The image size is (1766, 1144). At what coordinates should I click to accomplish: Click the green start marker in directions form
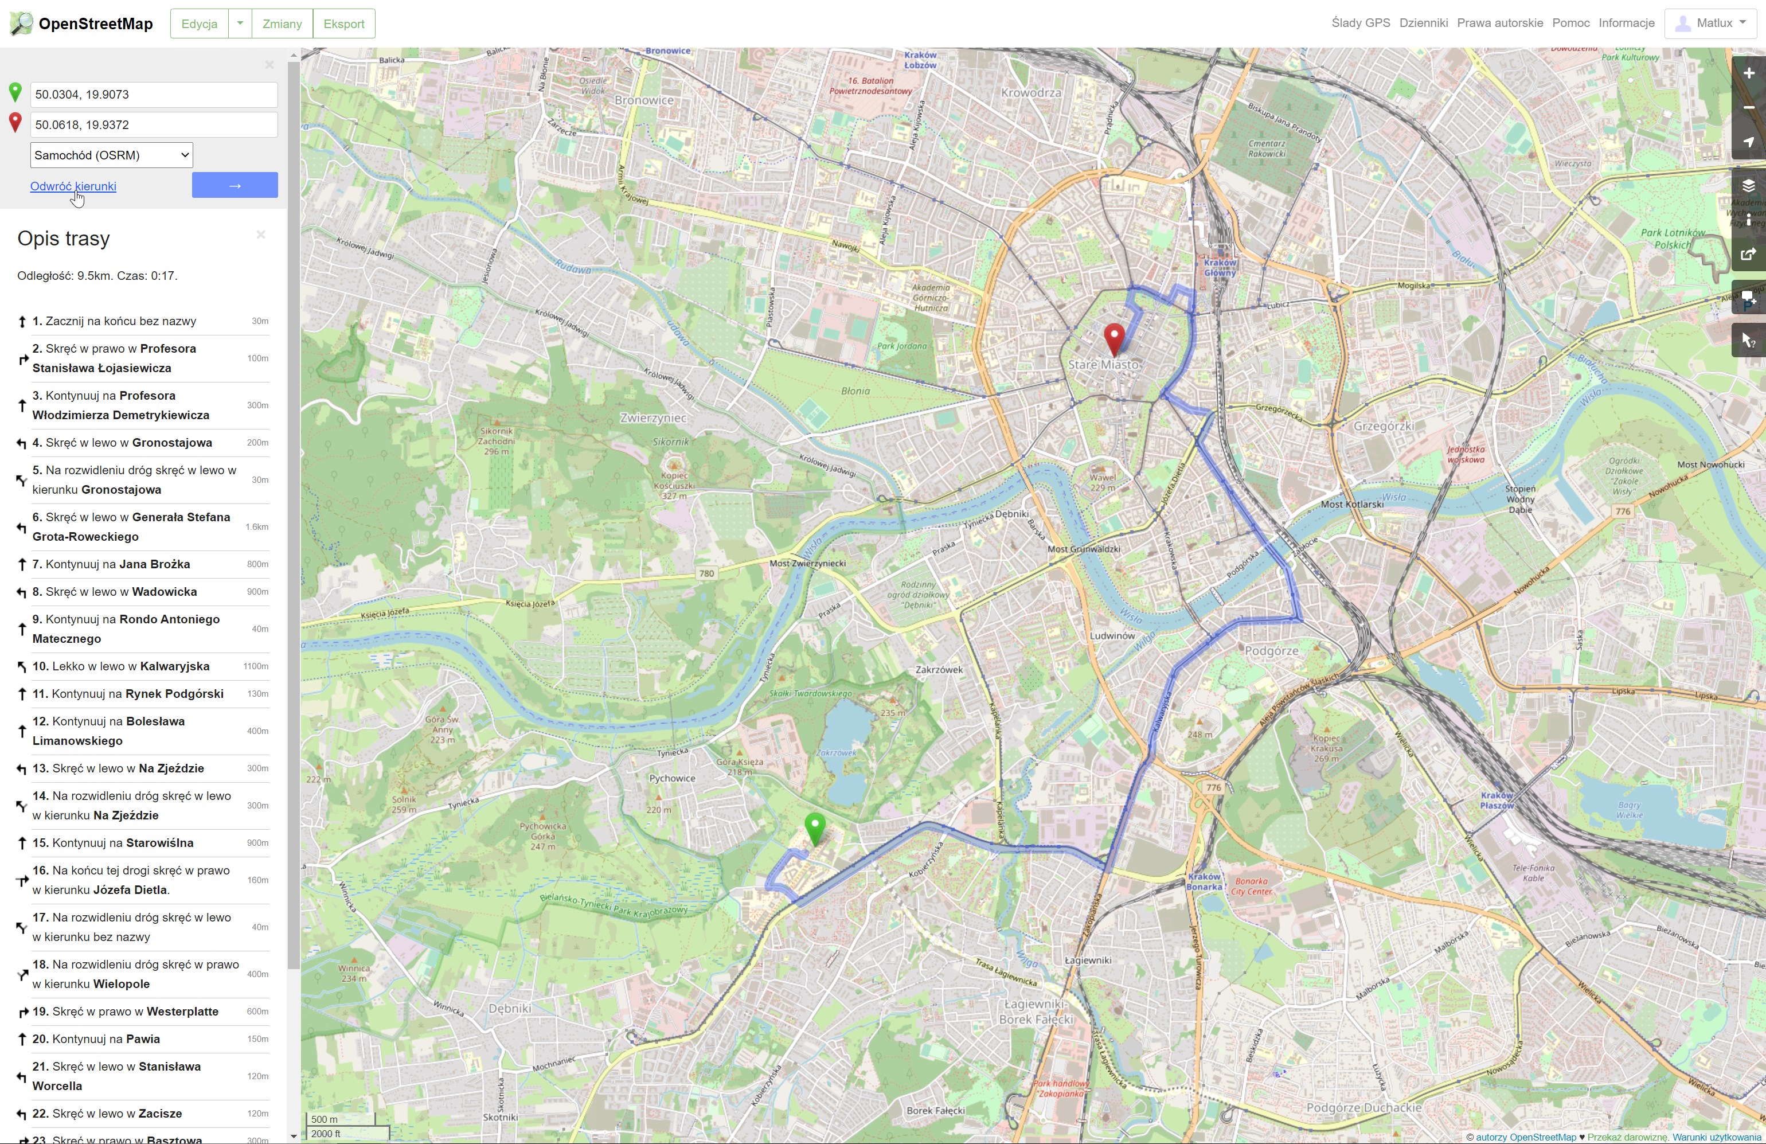15,92
